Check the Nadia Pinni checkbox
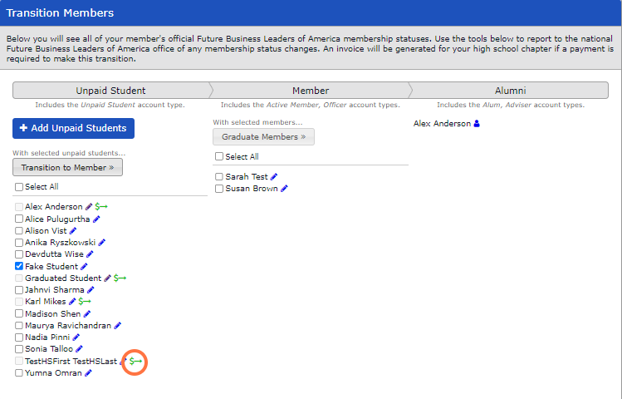 click(x=19, y=337)
